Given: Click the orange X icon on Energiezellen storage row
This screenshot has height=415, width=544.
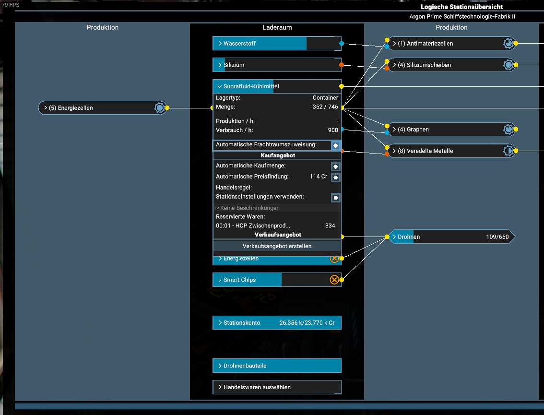Looking at the screenshot, I should pos(334,259).
